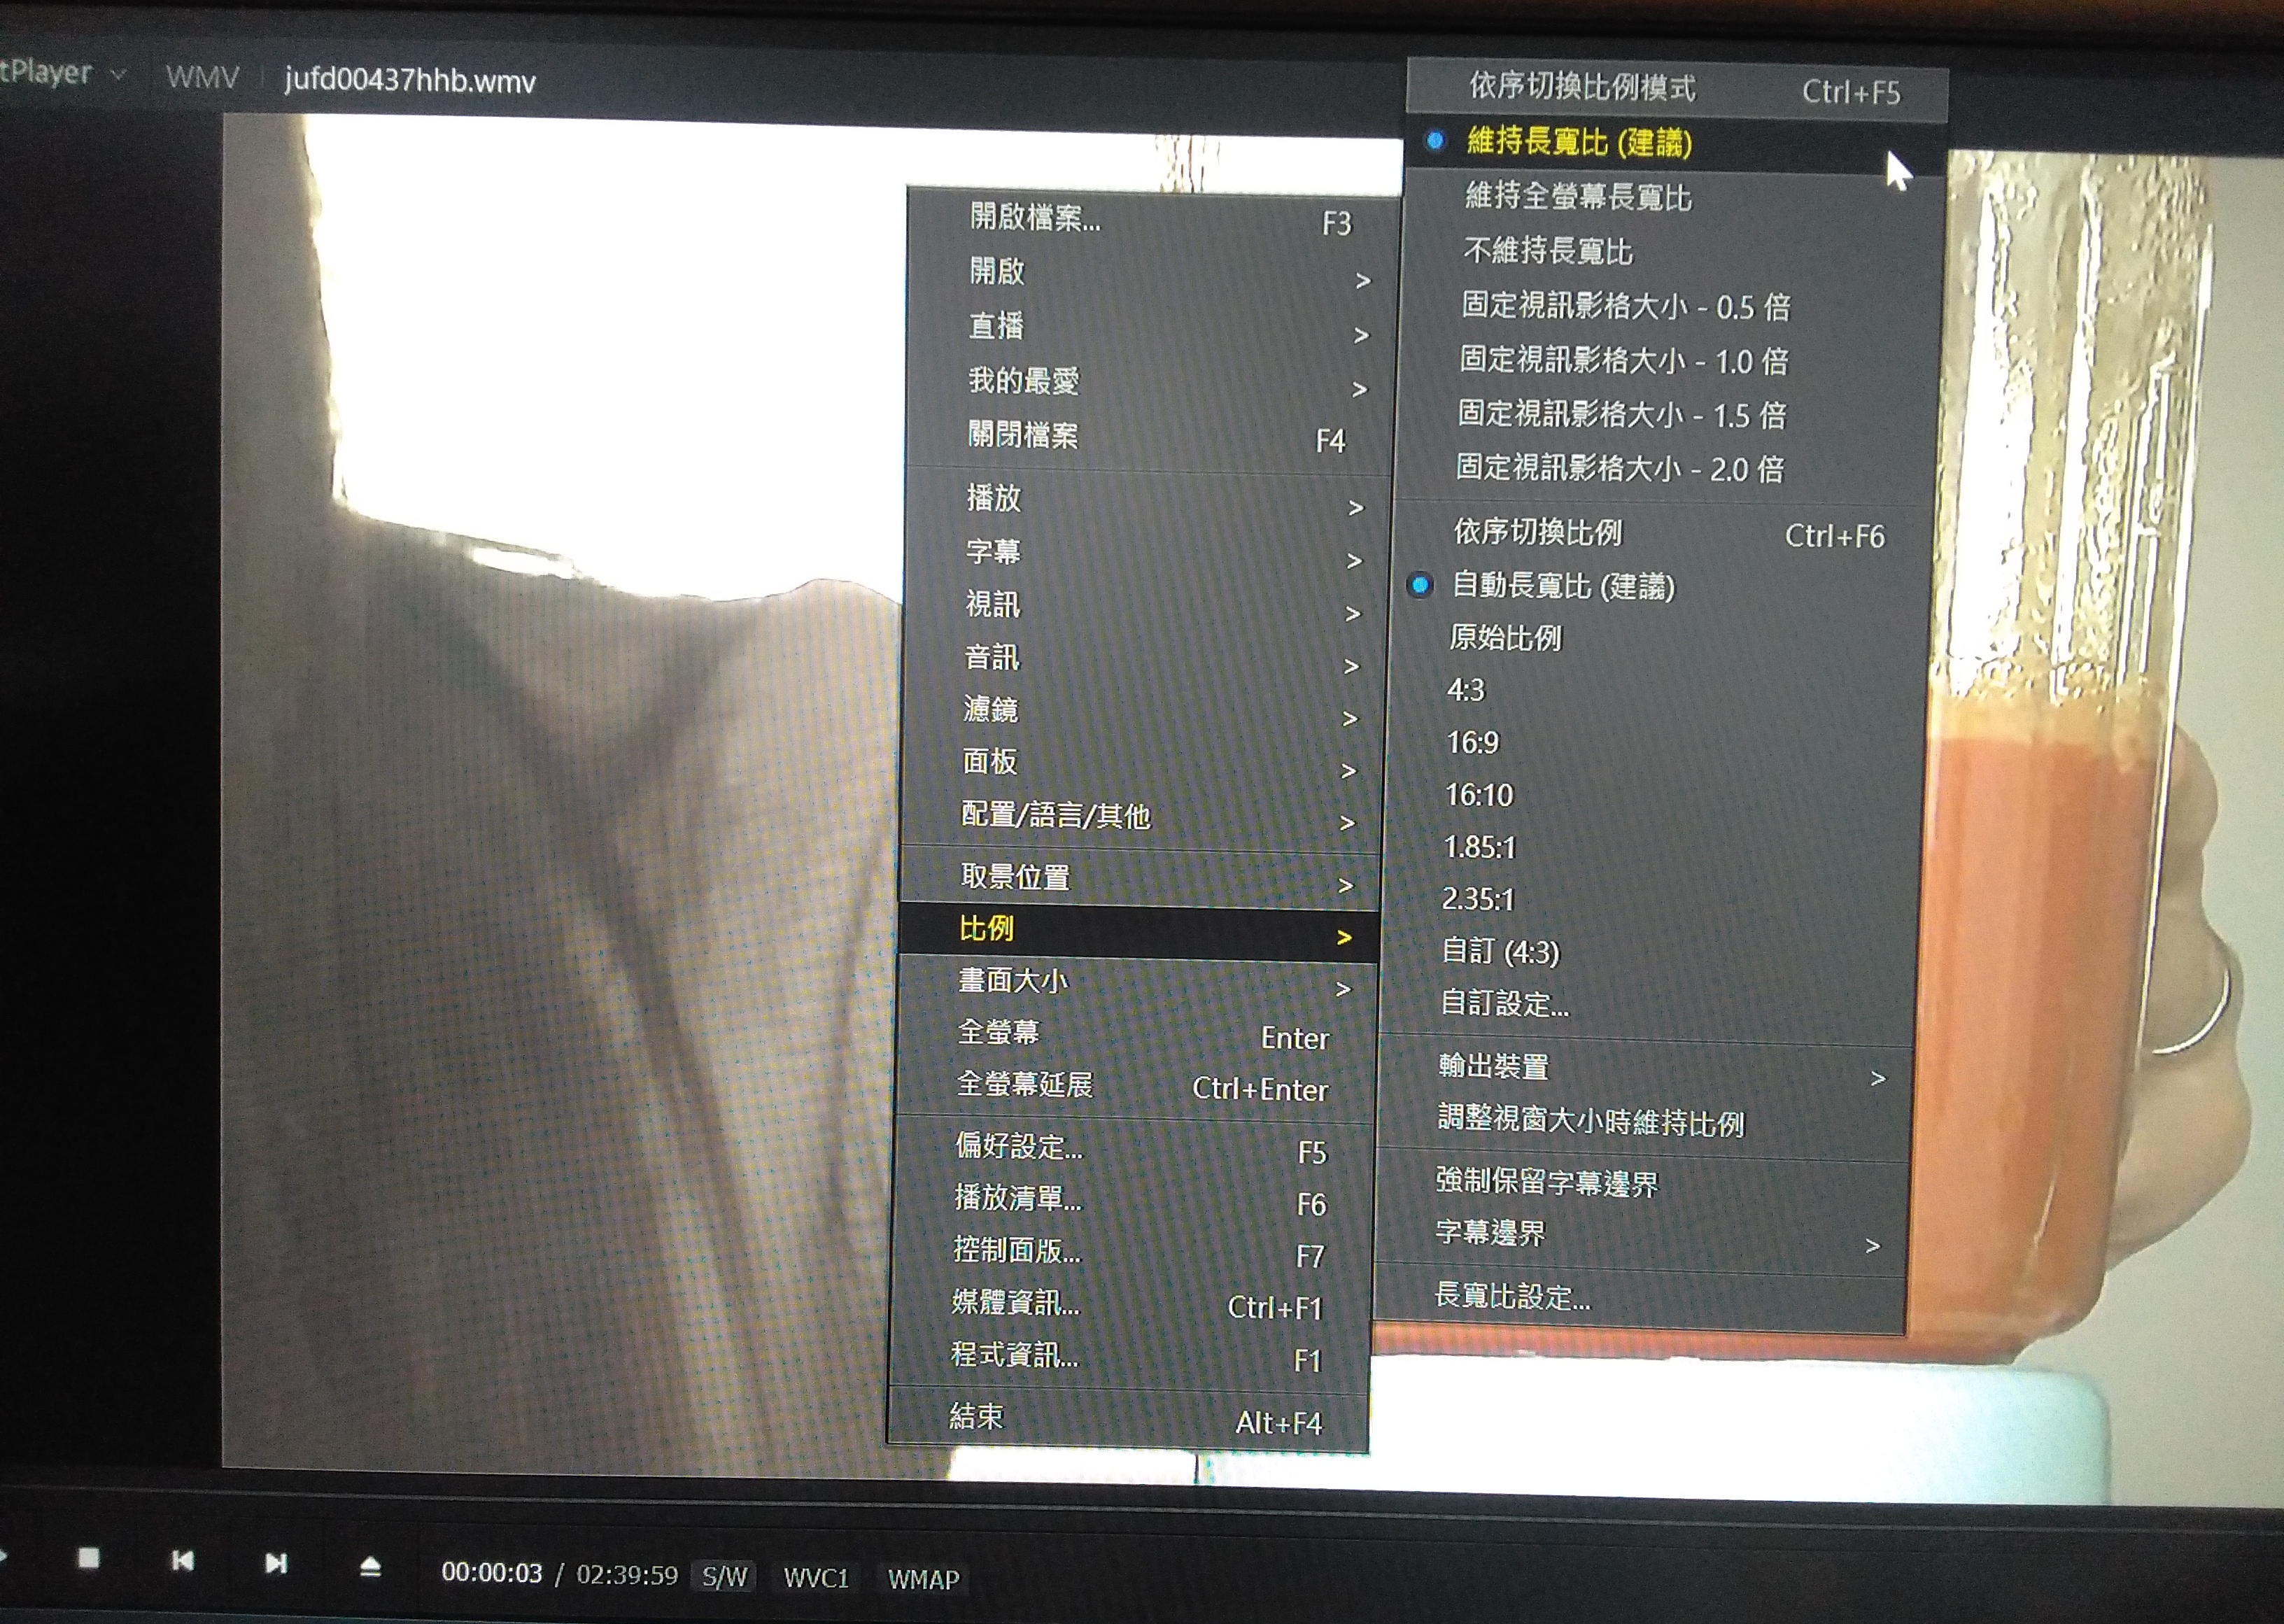
Task: Click 結束 Alt+F4 to exit
Action: [x=1127, y=1419]
